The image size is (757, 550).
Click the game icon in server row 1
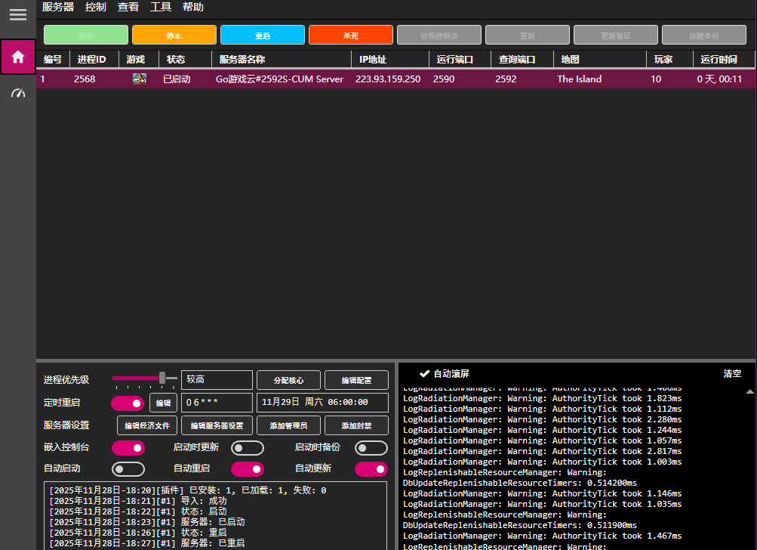coord(140,79)
